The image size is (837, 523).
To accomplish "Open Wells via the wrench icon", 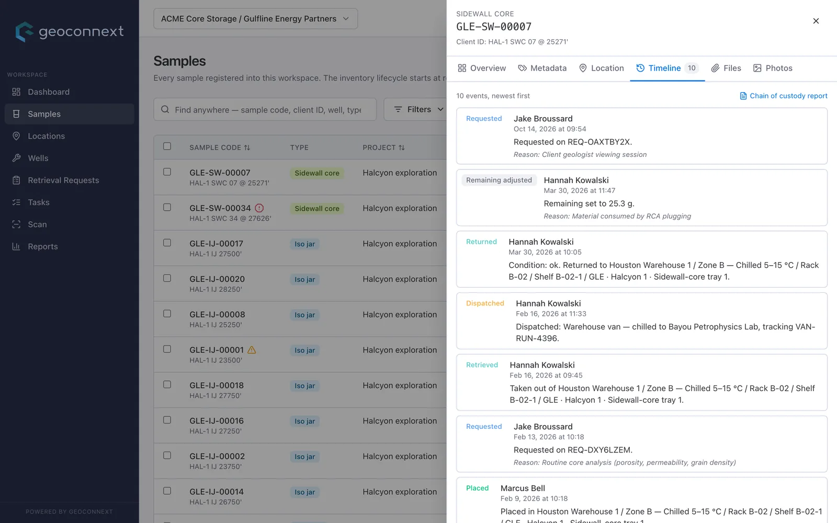I will pos(16,158).
